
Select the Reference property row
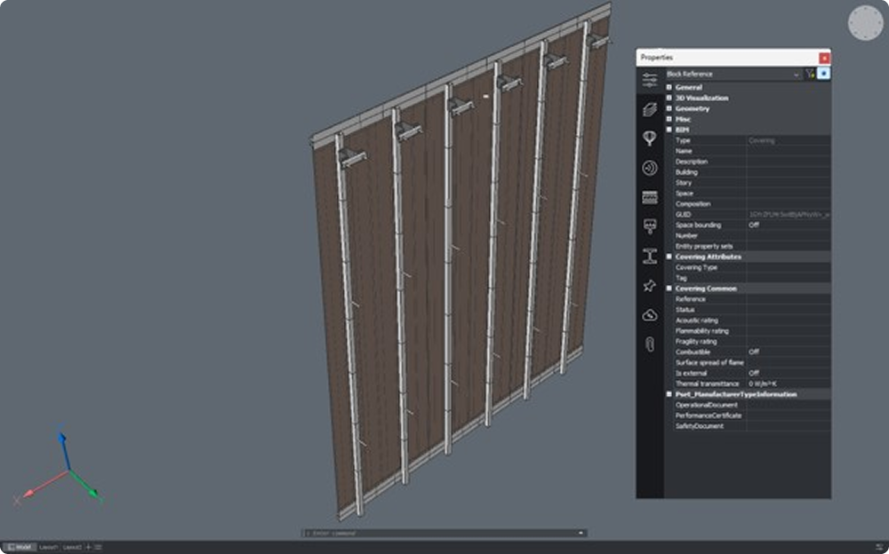(752, 299)
